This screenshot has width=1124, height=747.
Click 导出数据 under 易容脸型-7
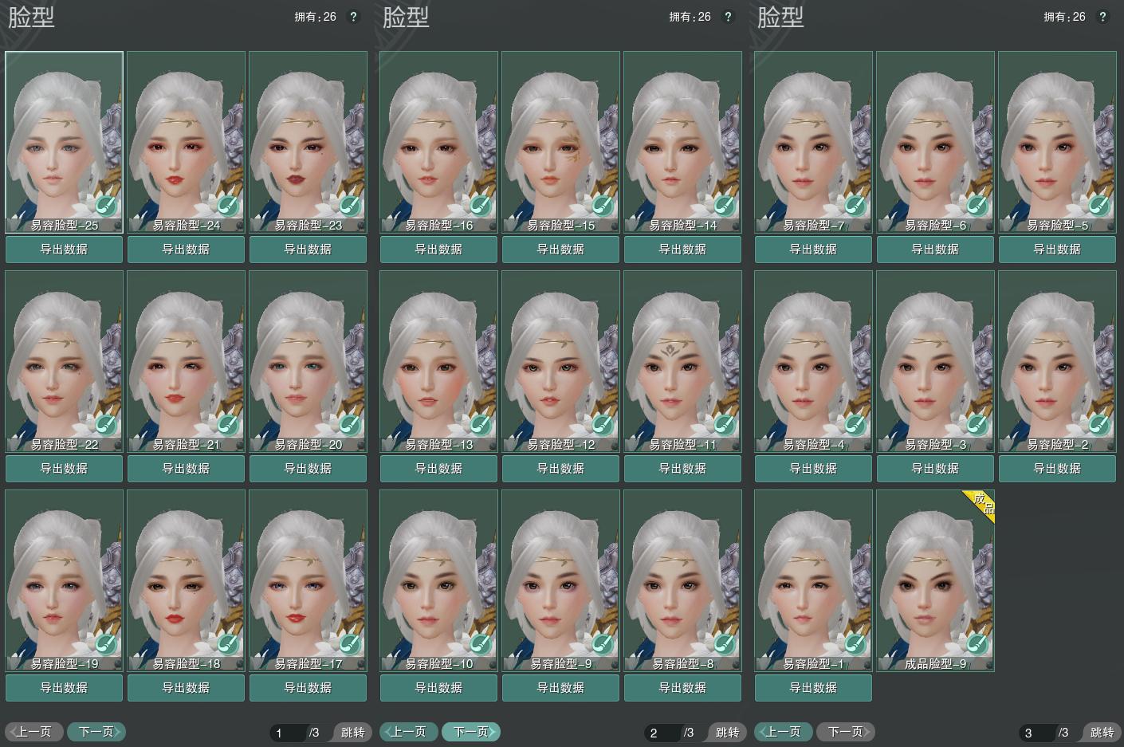click(814, 250)
